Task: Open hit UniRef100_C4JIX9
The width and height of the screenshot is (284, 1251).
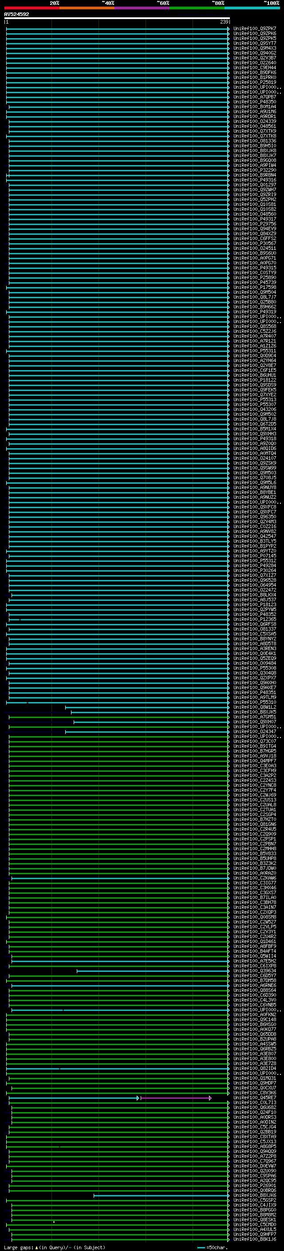Action: pos(255,1205)
